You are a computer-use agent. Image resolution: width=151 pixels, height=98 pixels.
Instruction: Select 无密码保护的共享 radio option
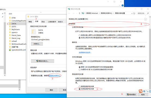[80, 89]
